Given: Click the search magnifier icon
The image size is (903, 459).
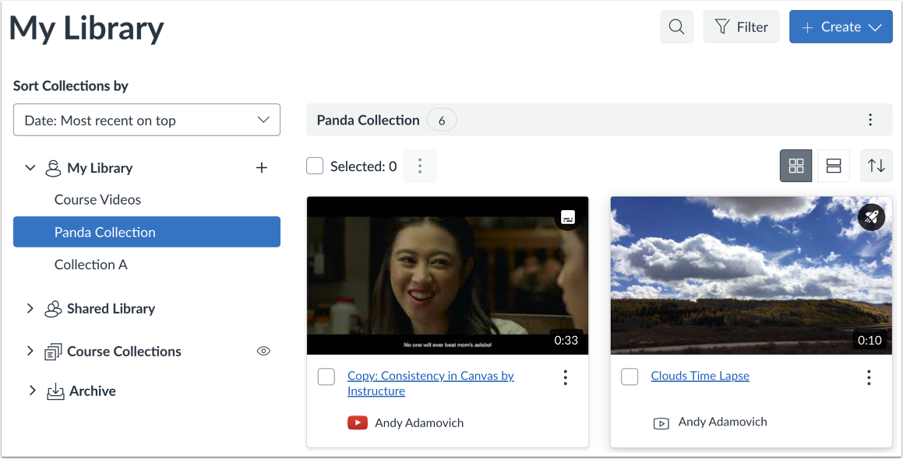Looking at the screenshot, I should coord(676,27).
